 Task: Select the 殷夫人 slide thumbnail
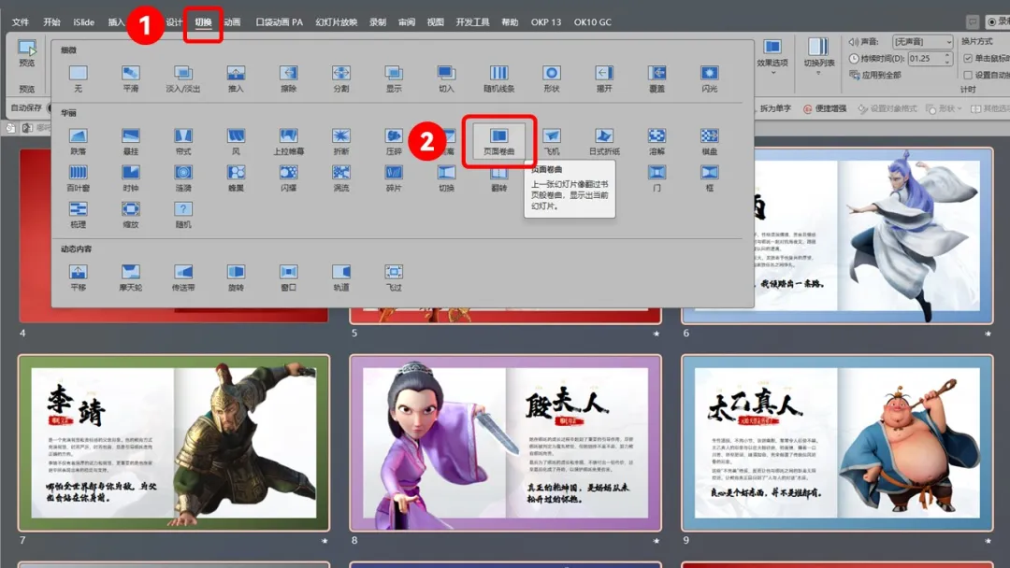[506, 443]
